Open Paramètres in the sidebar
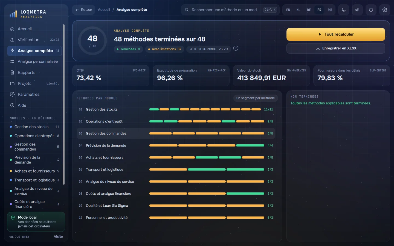This screenshot has height=246, width=394. [34, 94]
